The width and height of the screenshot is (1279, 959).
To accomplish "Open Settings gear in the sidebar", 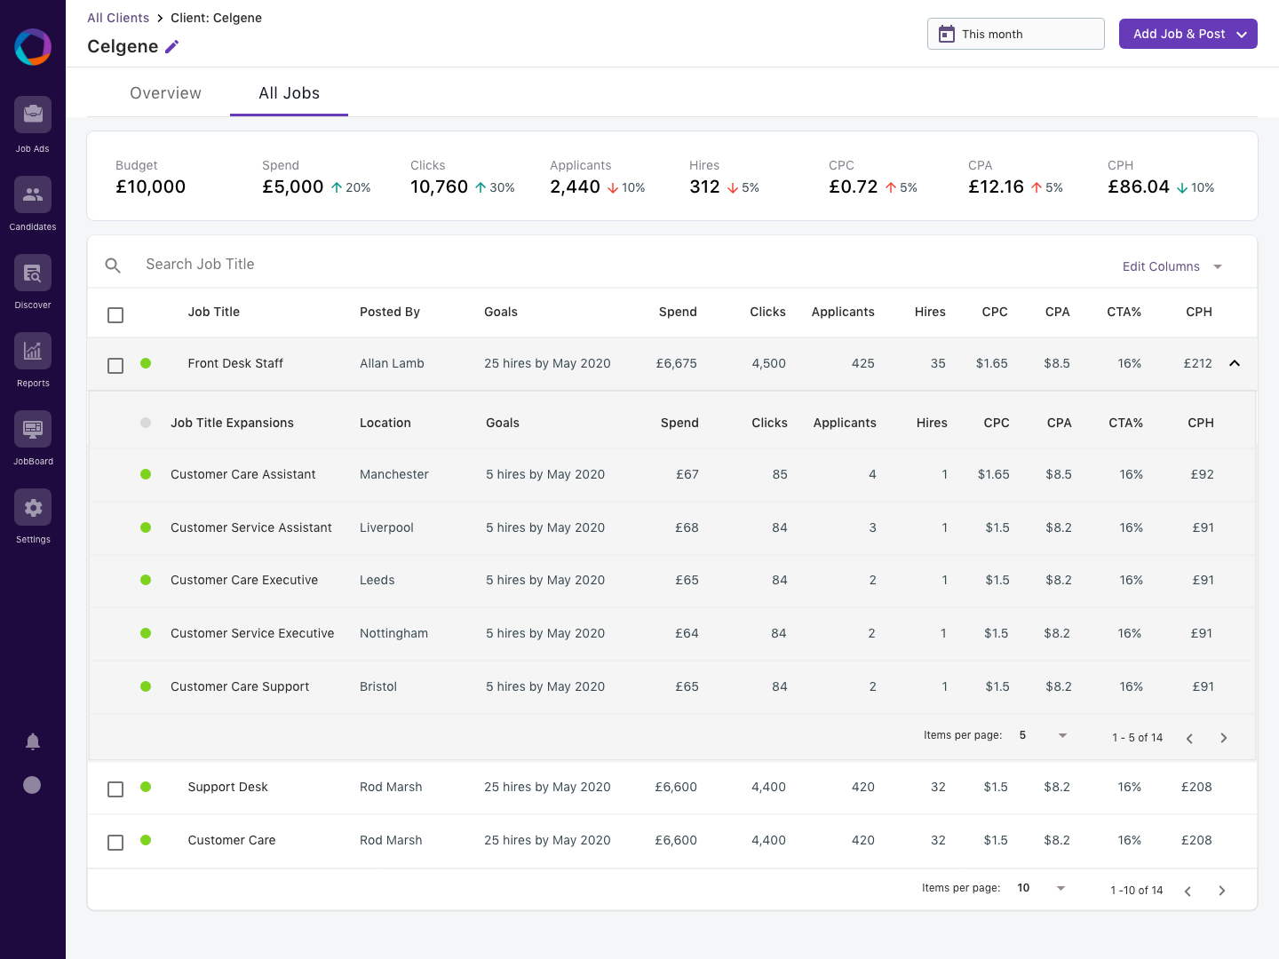I will click(33, 507).
